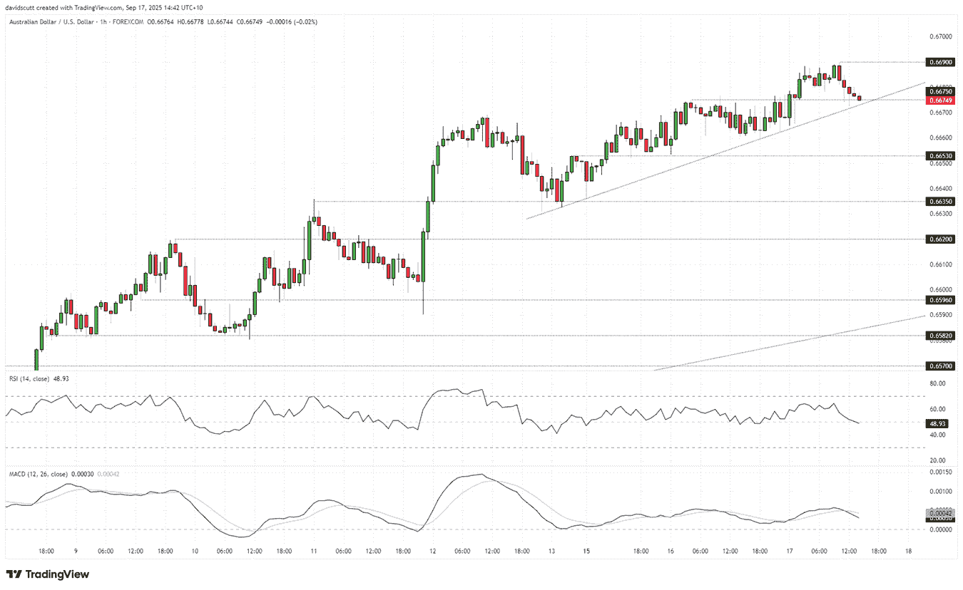Image resolution: width=963 pixels, height=590 pixels.
Task: Click the 0.00150 MACD scale tick
Action: click(940, 472)
